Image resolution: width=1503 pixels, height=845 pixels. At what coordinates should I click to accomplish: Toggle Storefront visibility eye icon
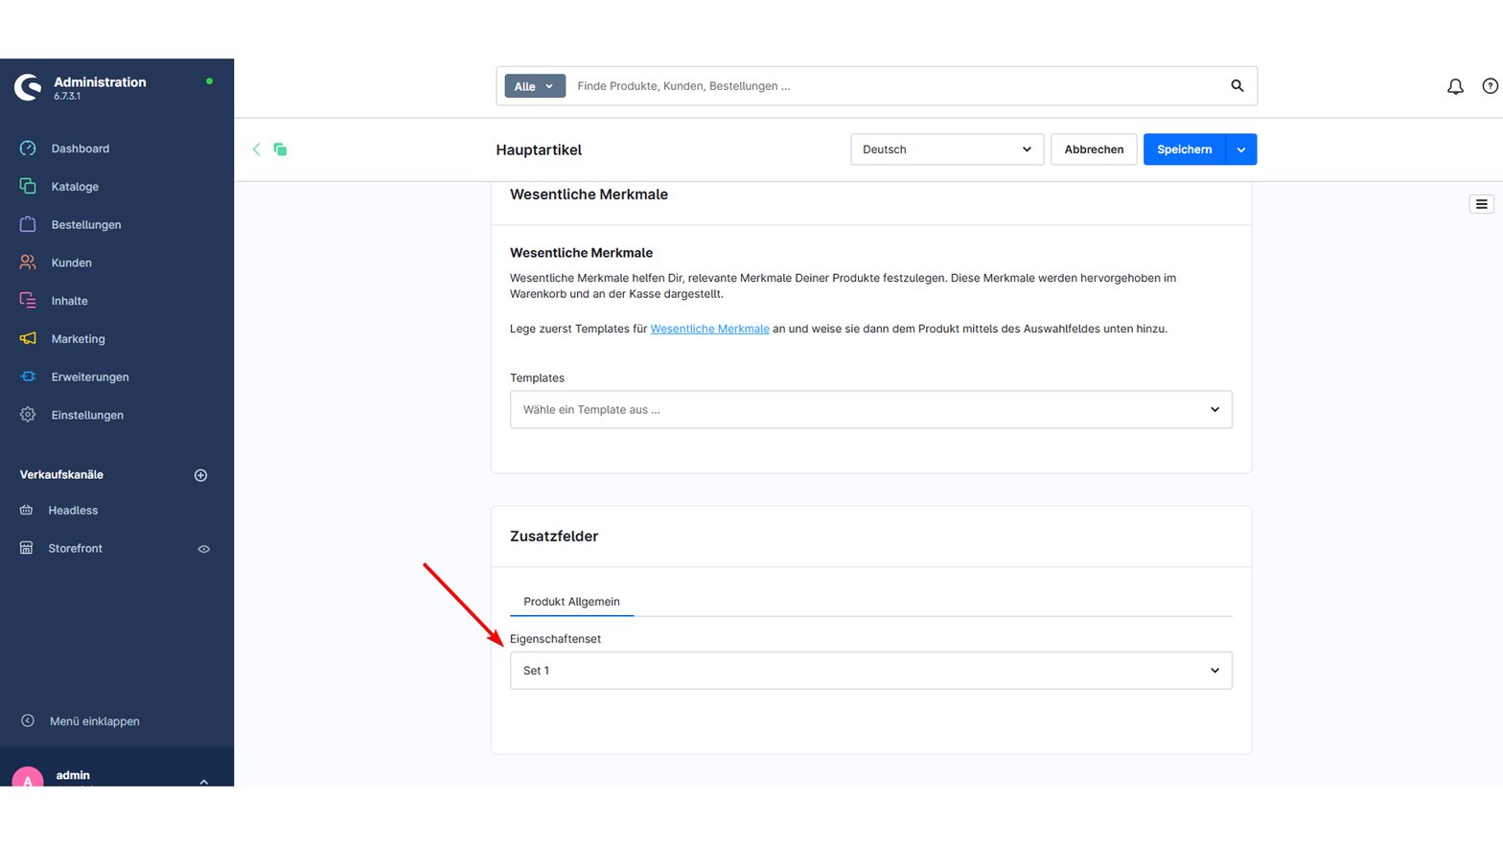(204, 549)
